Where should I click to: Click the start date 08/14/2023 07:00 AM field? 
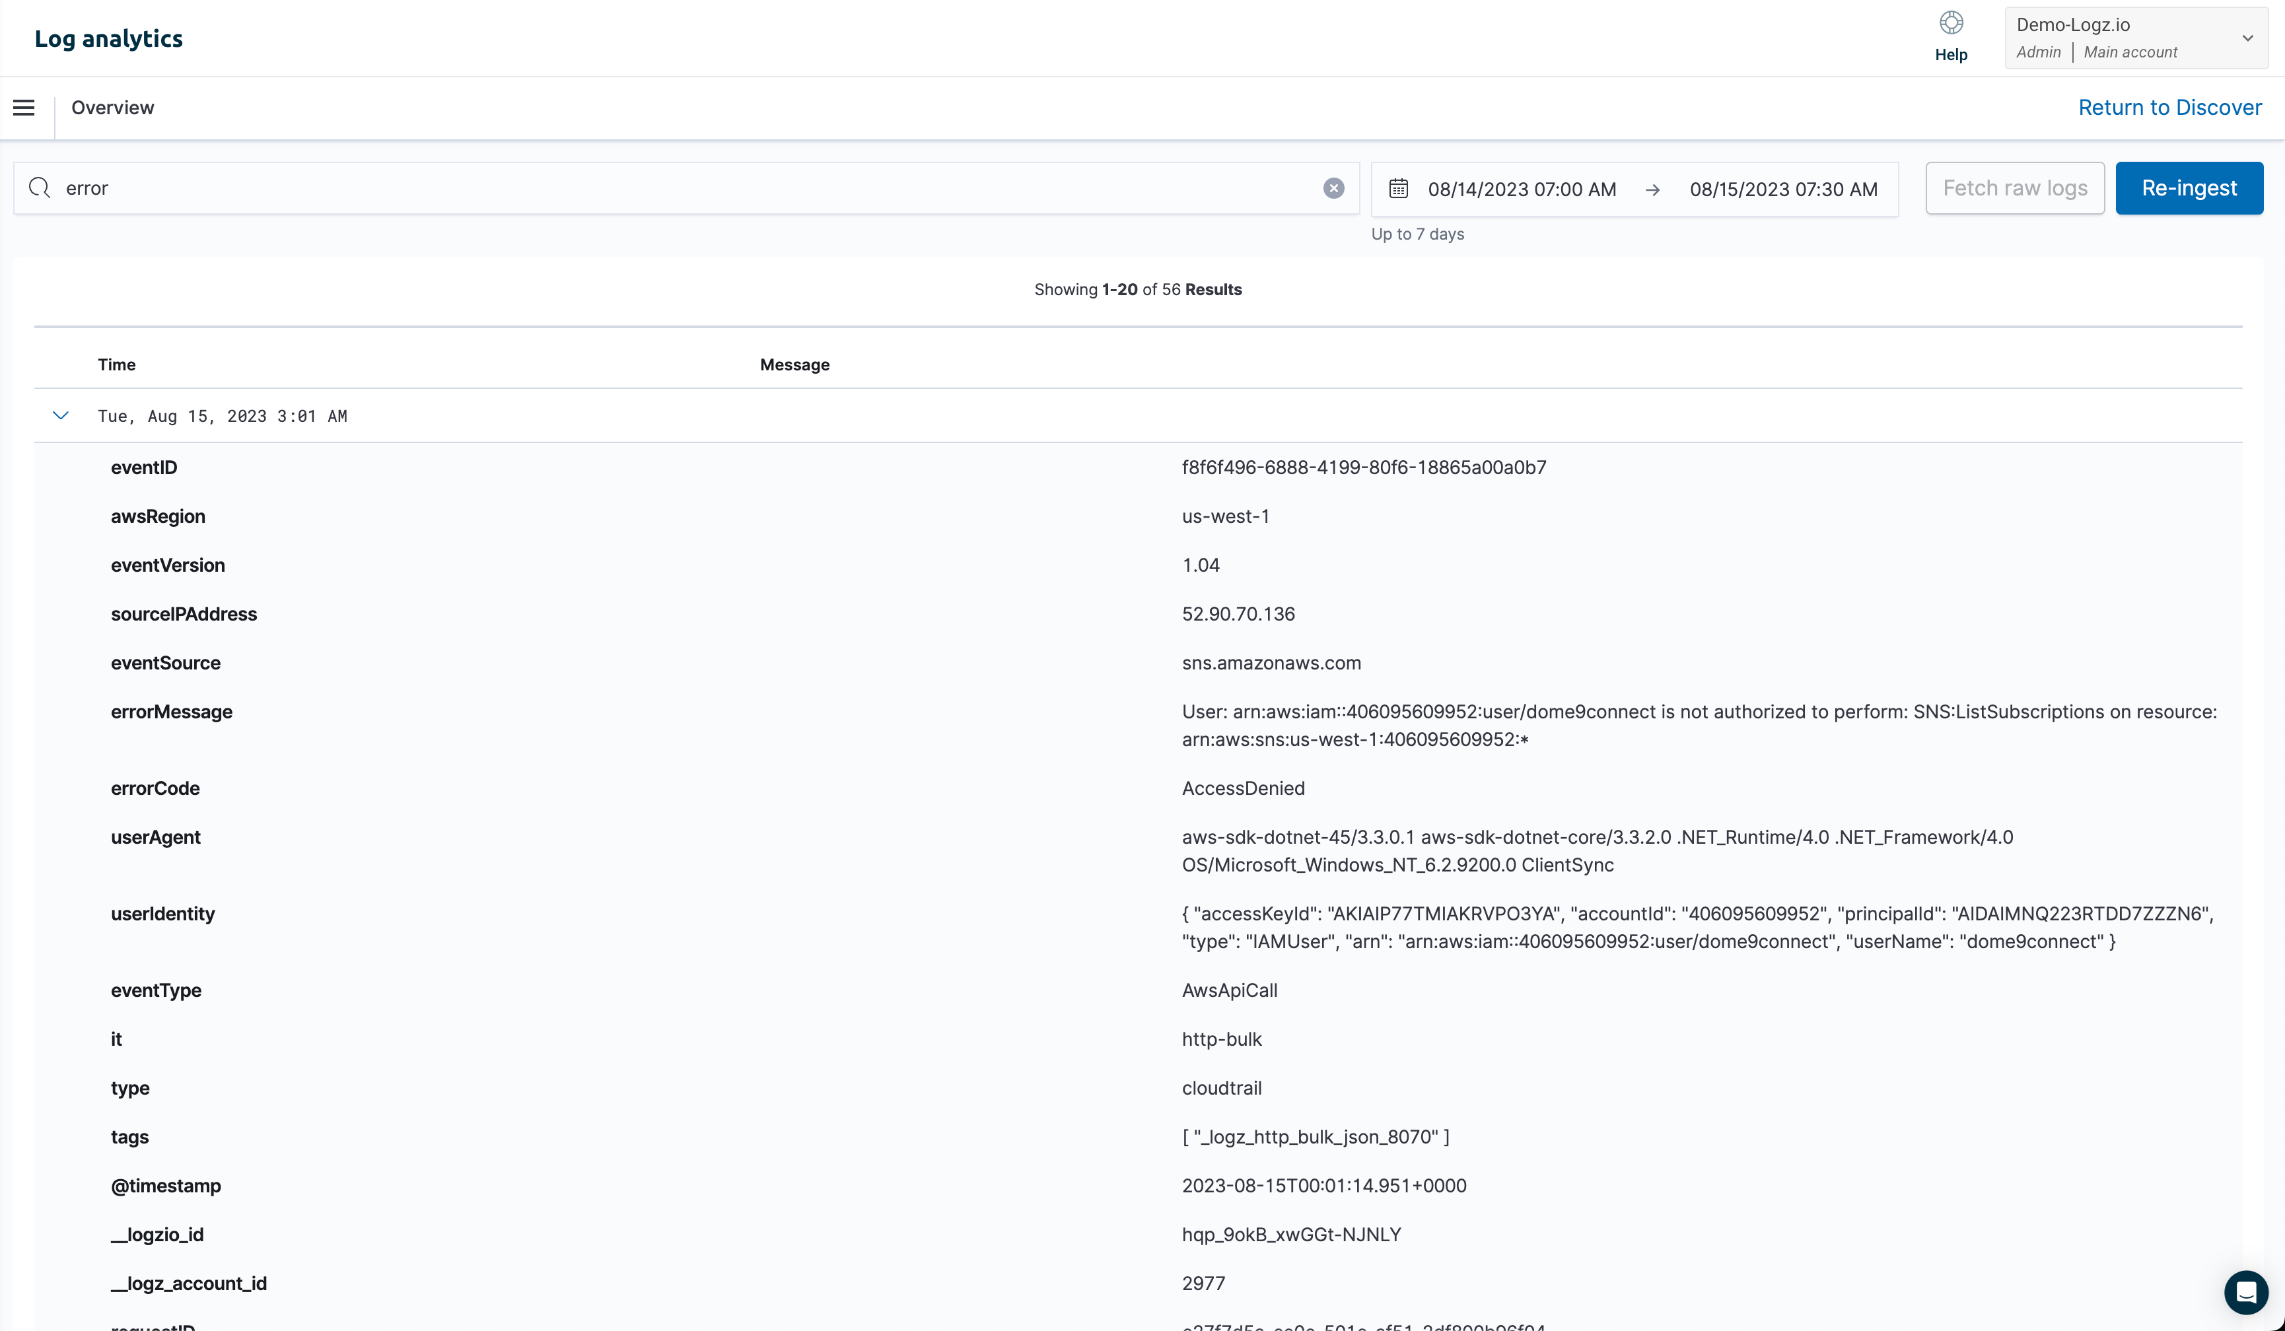point(1521,189)
